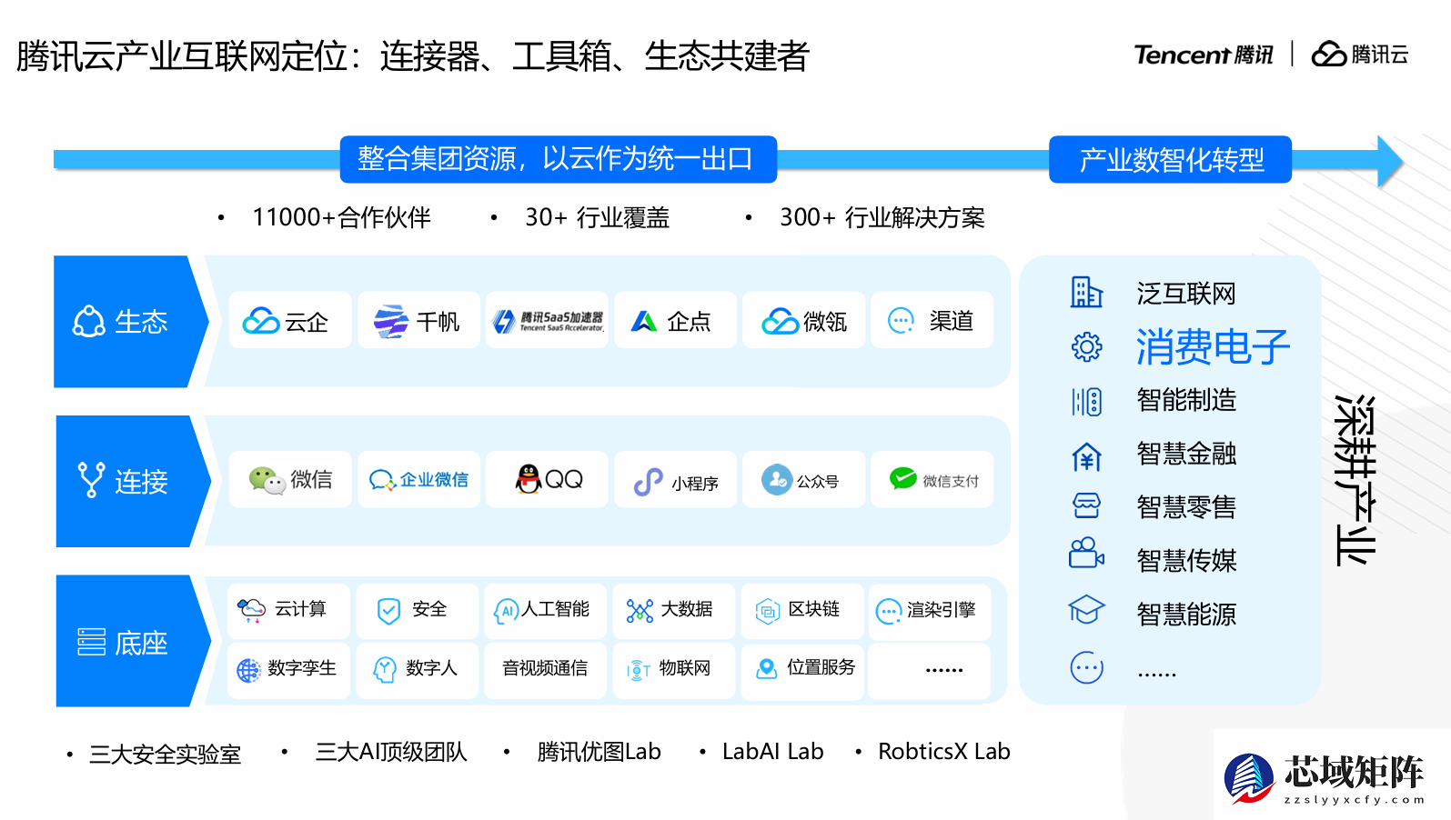The height and width of the screenshot is (820, 1451).
Task: Click the vertical 深耕产业 text
Action: point(1355,480)
